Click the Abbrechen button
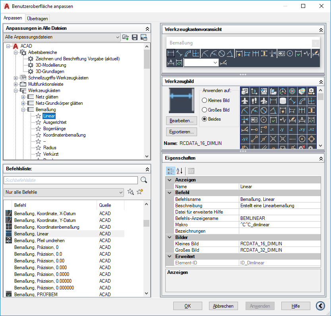The height and width of the screenshot is (316, 331). 223,306
